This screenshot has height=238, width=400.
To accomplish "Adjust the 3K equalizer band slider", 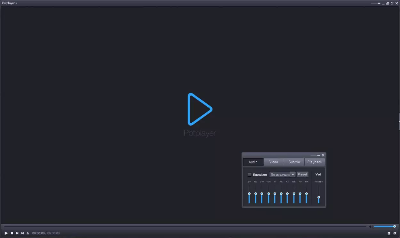I will pos(281,194).
